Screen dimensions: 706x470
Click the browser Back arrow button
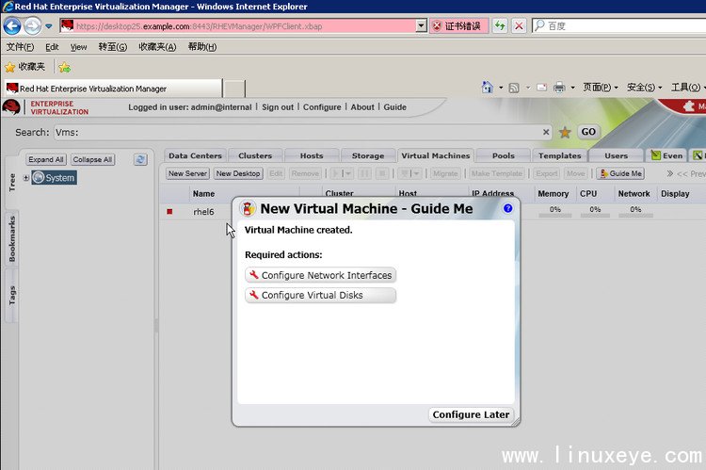click(12, 26)
